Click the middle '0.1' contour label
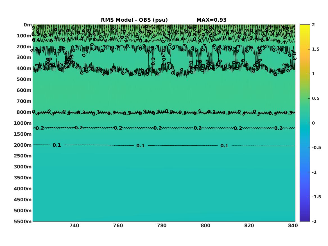This screenshot has height=246, width=328. tap(140, 146)
